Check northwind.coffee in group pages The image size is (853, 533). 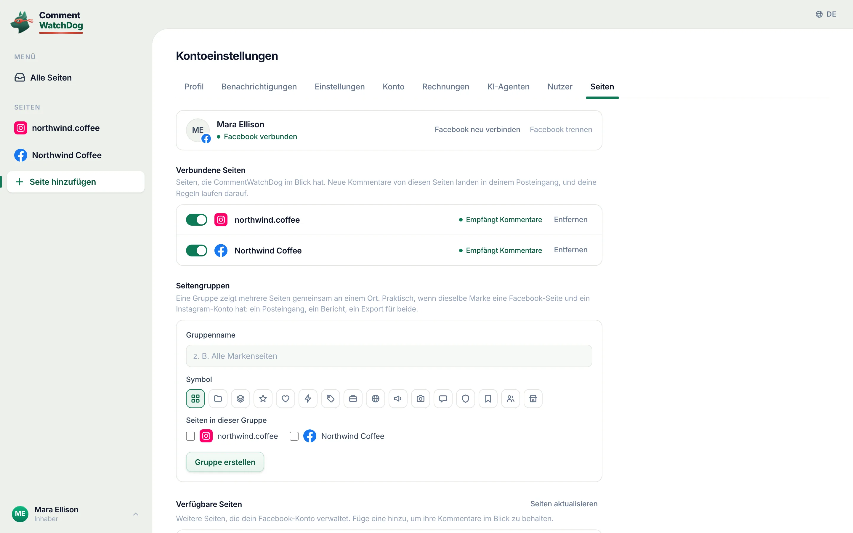coord(190,436)
